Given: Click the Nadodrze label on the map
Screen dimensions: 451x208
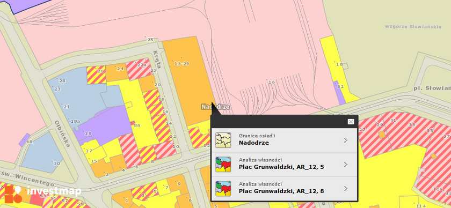Looking at the screenshot, I should [x=215, y=107].
